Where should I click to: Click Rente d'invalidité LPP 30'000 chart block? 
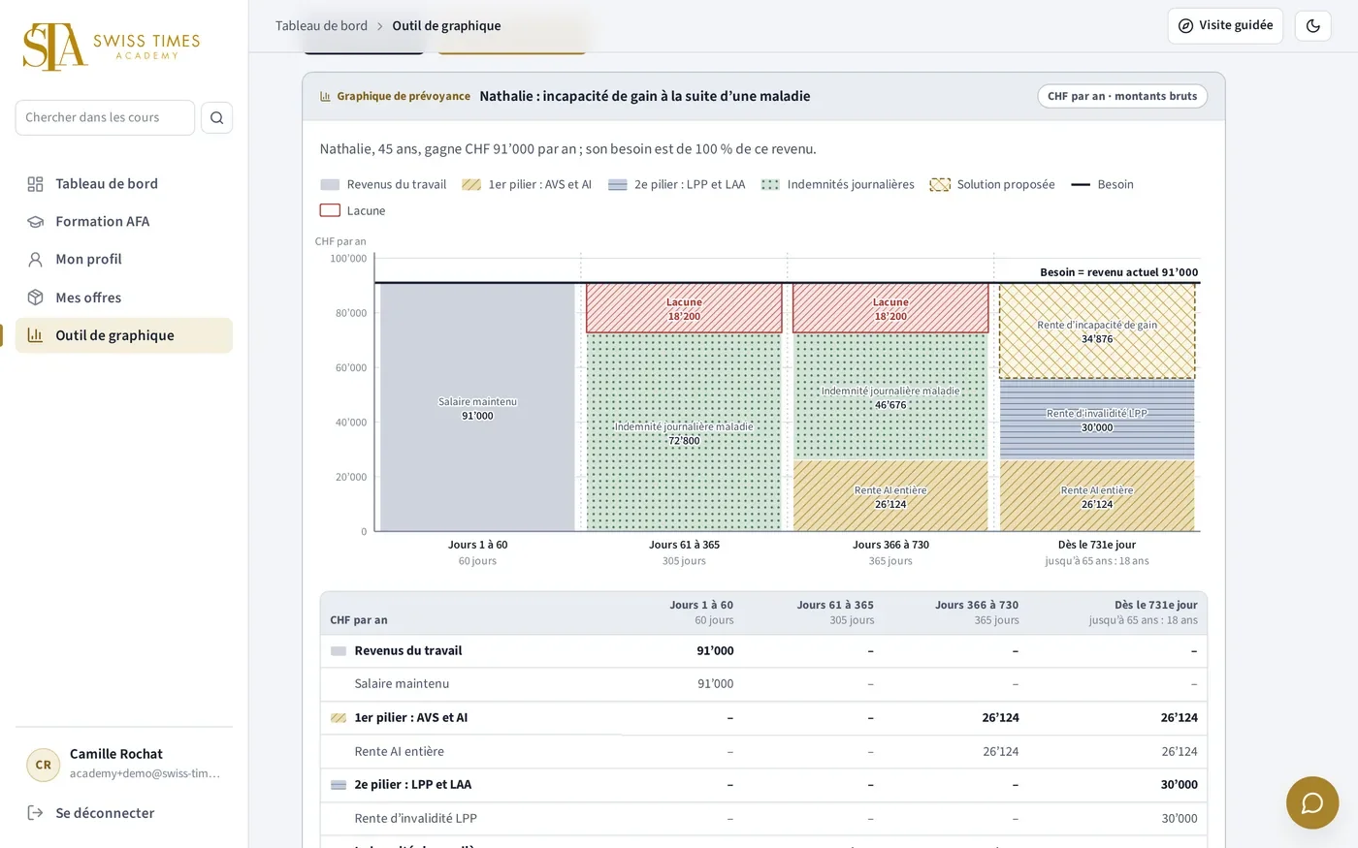point(1097,420)
